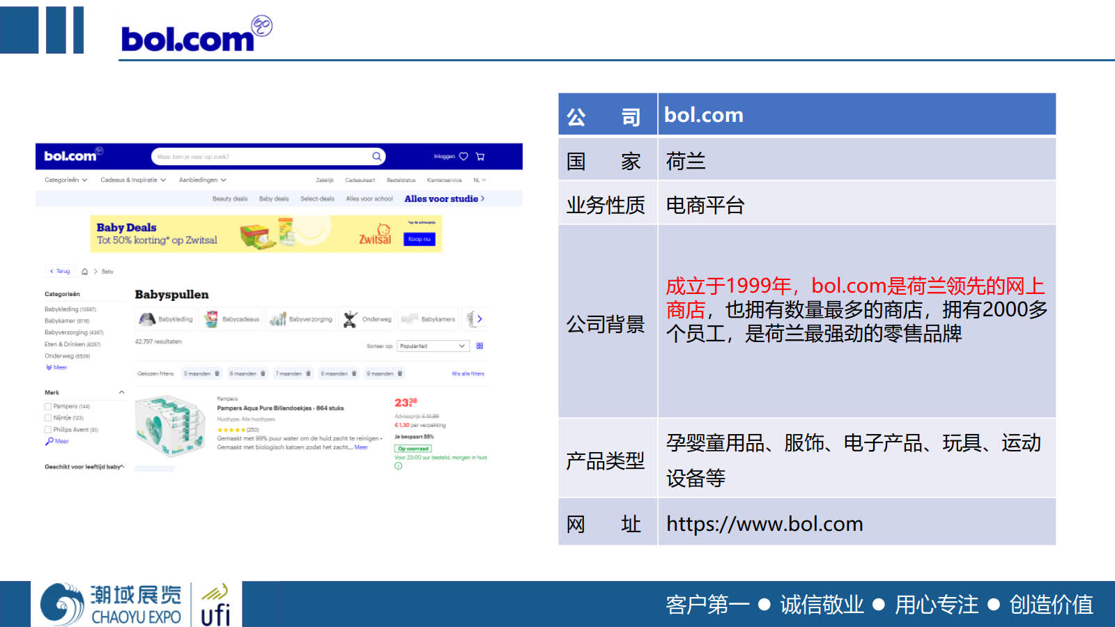Image resolution: width=1115 pixels, height=627 pixels.
Task: Collapse the Merk filter section
Action: coord(122,392)
